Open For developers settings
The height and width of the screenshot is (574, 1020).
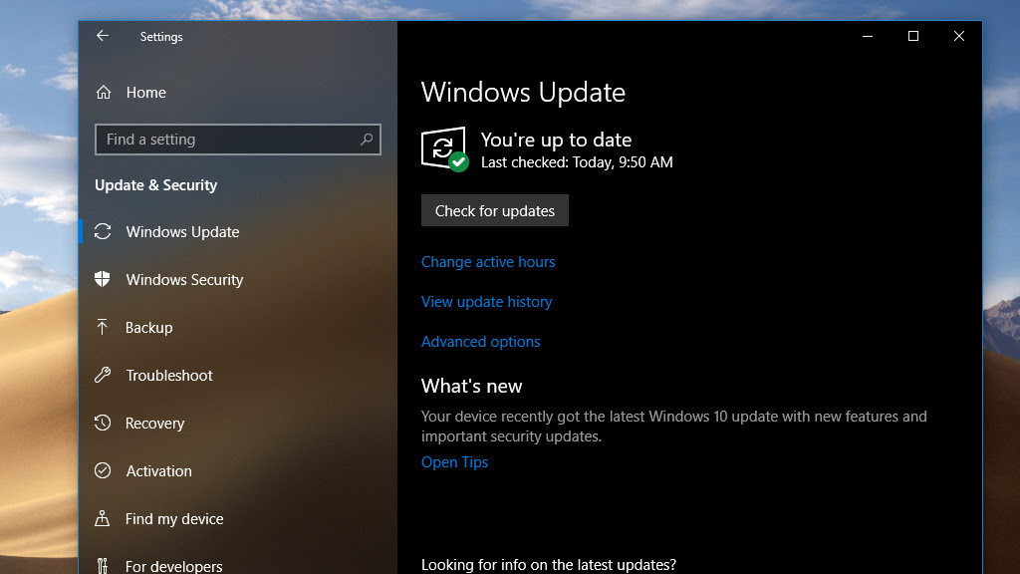click(173, 566)
